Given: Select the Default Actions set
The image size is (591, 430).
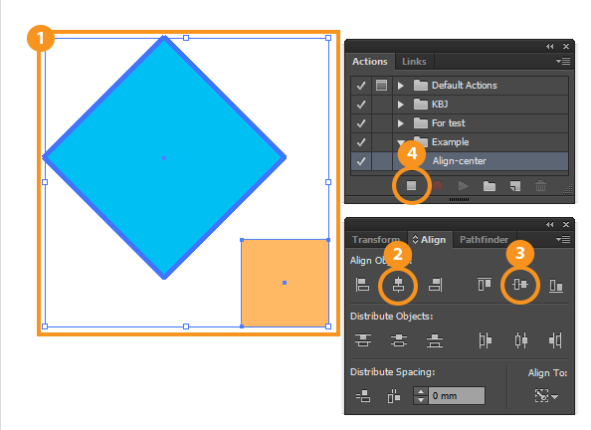Looking at the screenshot, I should tap(459, 86).
